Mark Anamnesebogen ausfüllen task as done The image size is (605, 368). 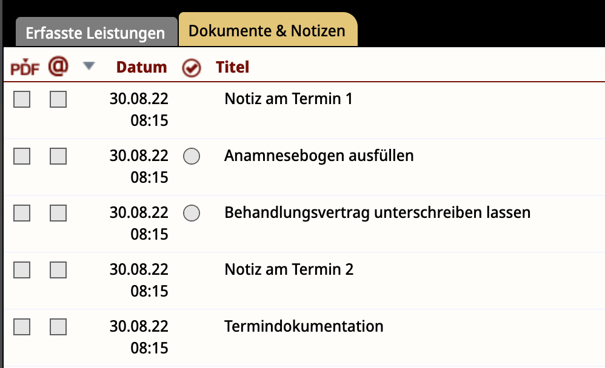192,156
